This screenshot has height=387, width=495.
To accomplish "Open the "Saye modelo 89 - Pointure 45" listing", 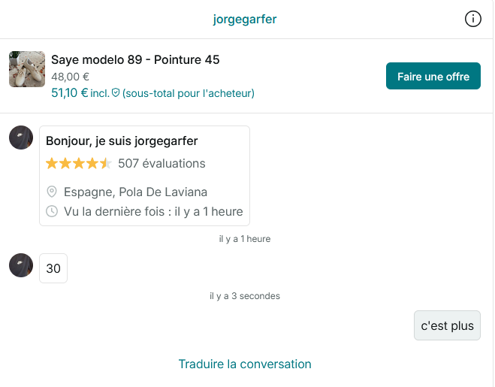I will tap(135, 59).
